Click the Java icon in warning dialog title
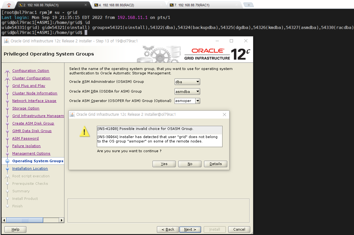 pyautogui.click(x=72, y=115)
